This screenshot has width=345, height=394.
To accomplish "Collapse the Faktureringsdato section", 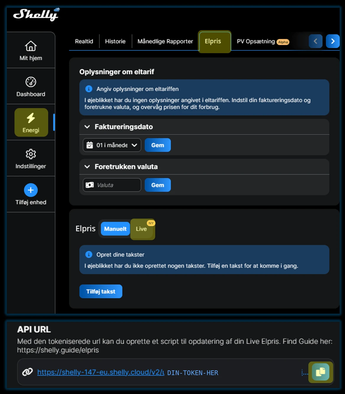I will pyautogui.click(x=87, y=127).
